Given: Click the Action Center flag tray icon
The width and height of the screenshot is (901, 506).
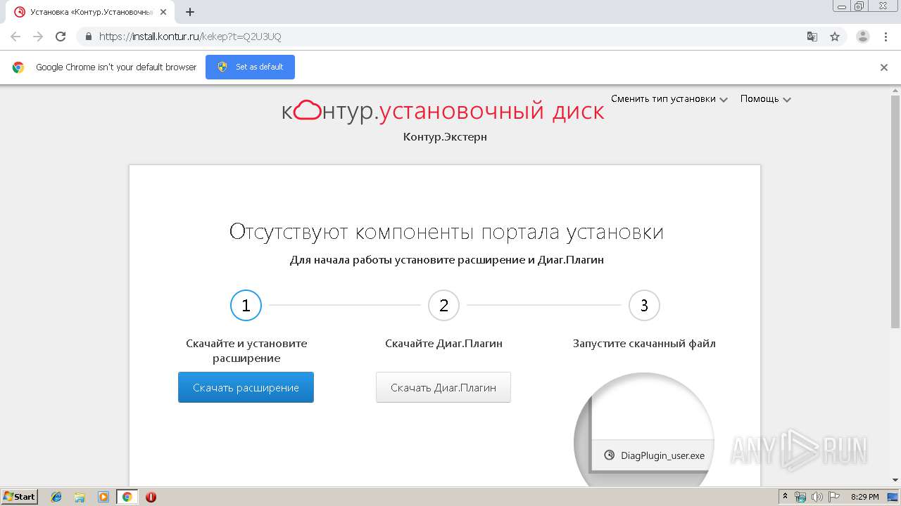Looking at the screenshot, I should [x=833, y=497].
